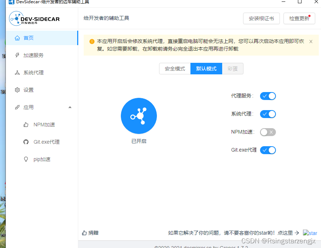This screenshot has width=321, height=248.
Task: Click the NPM加速 thumbs-up icon
Action: [25, 124]
